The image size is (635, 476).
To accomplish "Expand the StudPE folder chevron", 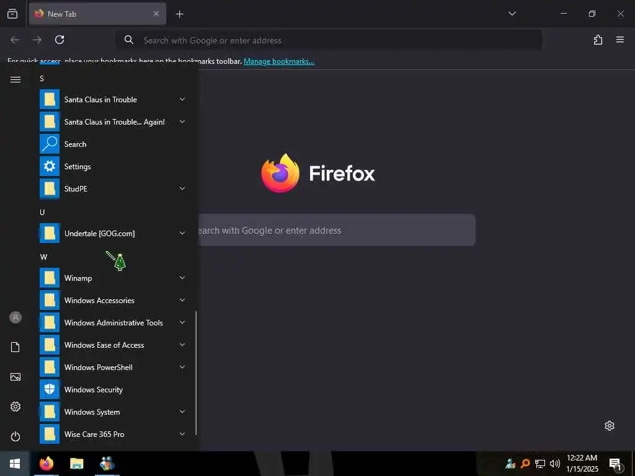I will pyautogui.click(x=182, y=188).
